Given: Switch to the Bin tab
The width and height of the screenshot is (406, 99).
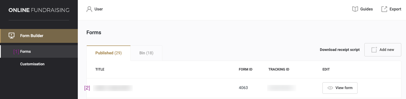Looking at the screenshot, I should [146, 53].
